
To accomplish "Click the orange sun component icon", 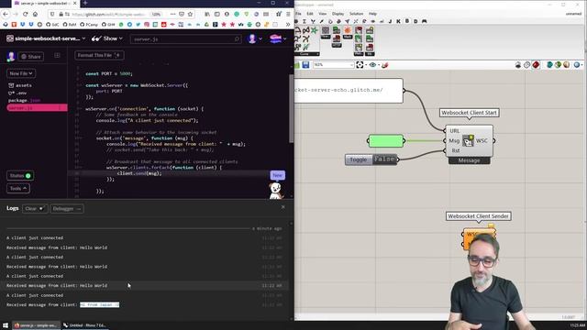I will pos(348,31).
